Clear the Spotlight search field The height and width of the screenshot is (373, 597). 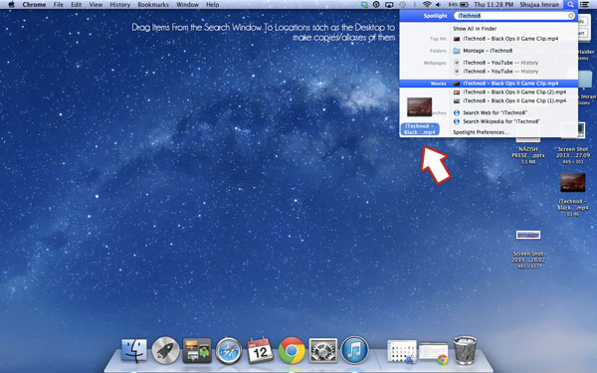(571, 16)
